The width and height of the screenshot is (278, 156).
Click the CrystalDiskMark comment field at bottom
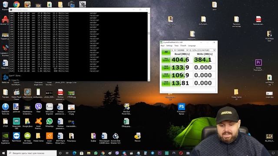coord(189,90)
